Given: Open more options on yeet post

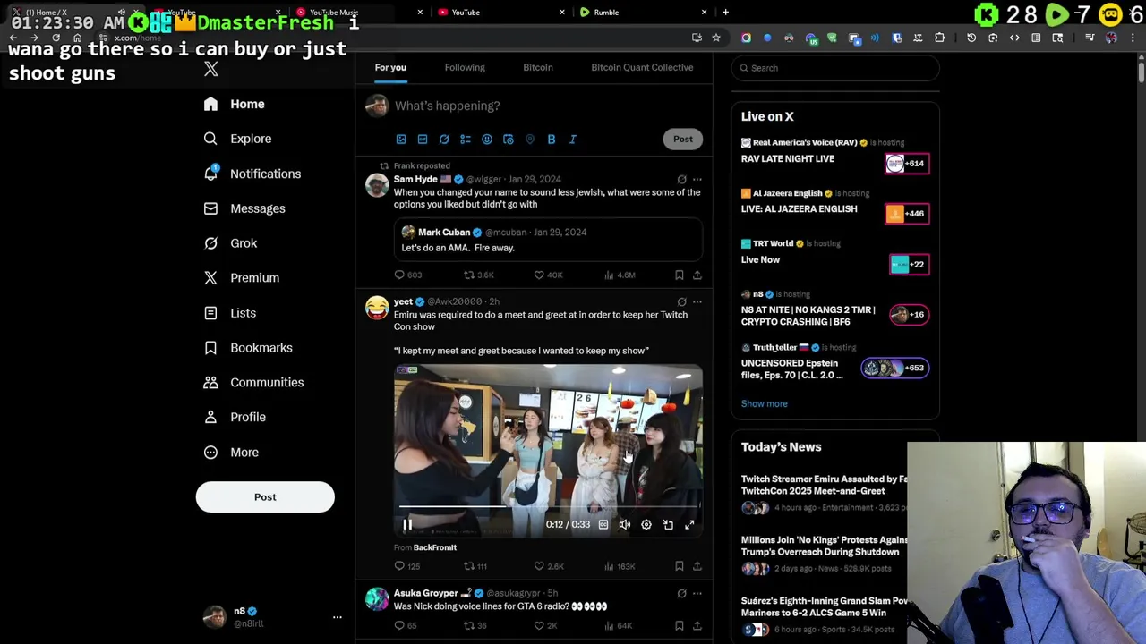Looking at the screenshot, I should (x=697, y=302).
